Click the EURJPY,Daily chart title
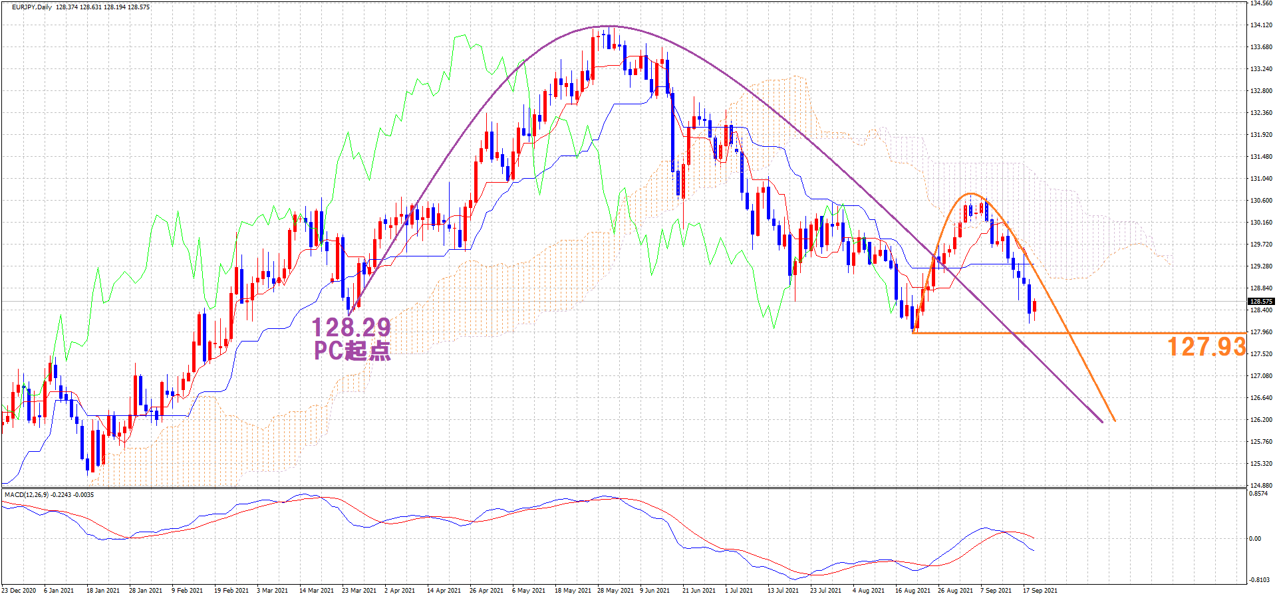The width and height of the screenshot is (1277, 598). point(32,7)
